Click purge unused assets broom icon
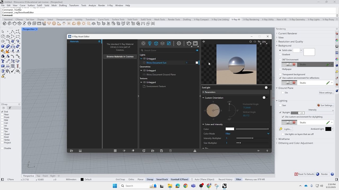The width and height of the screenshot is (339, 190). [x=195, y=151]
